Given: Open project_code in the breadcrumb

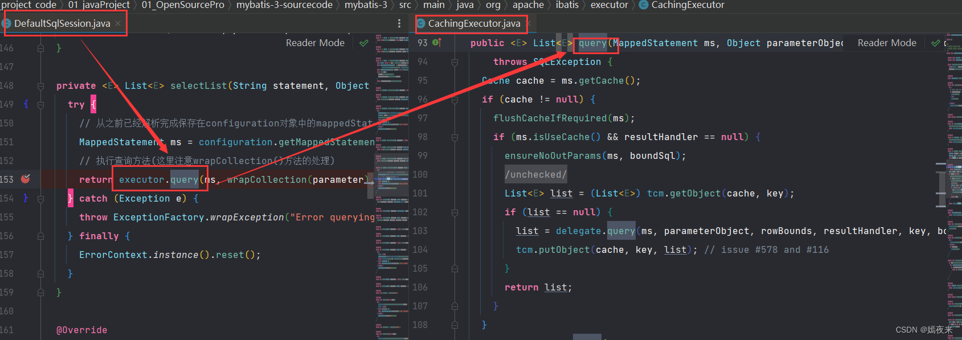Looking at the screenshot, I should point(28,5).
